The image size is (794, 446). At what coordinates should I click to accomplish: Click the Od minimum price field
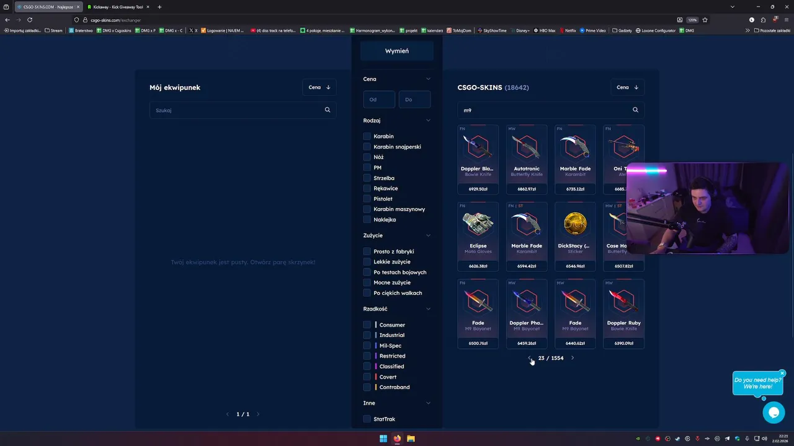(x=379, y=99)
